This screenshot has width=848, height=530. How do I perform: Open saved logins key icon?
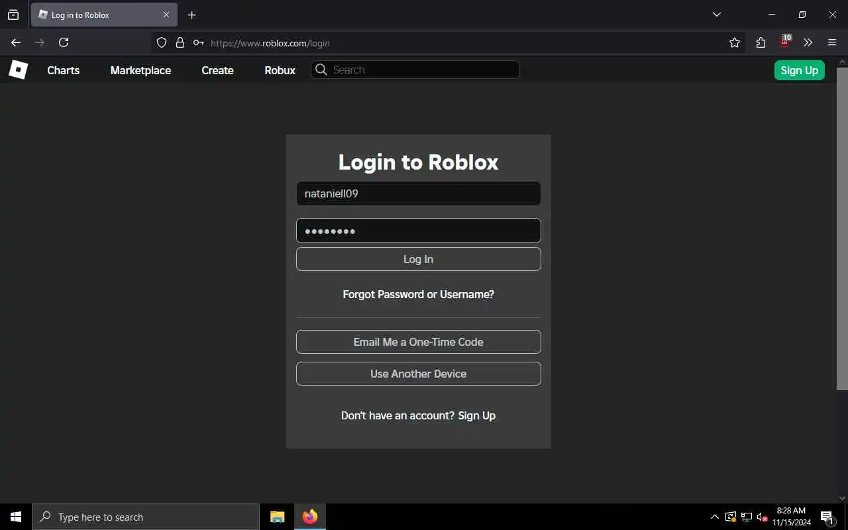click(198, 42)
